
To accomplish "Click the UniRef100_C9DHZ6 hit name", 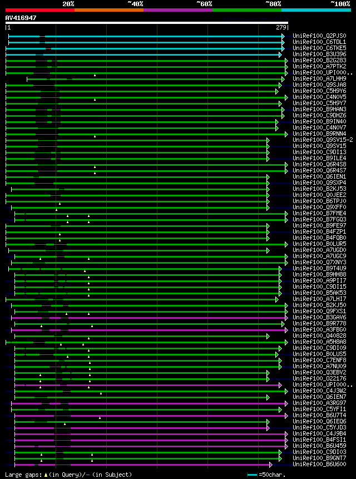I will (x=319, y=116).
